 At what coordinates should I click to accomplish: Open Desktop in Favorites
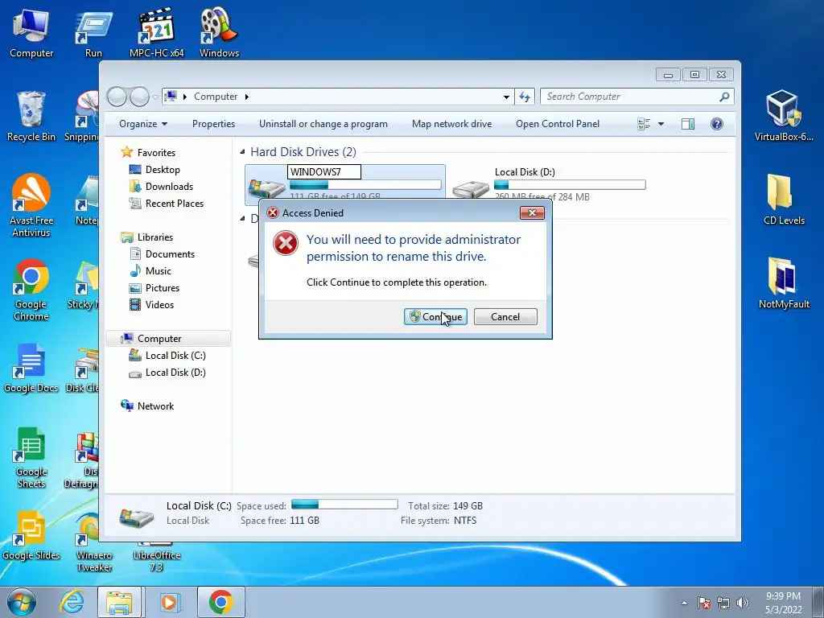(x=163, y=170)
